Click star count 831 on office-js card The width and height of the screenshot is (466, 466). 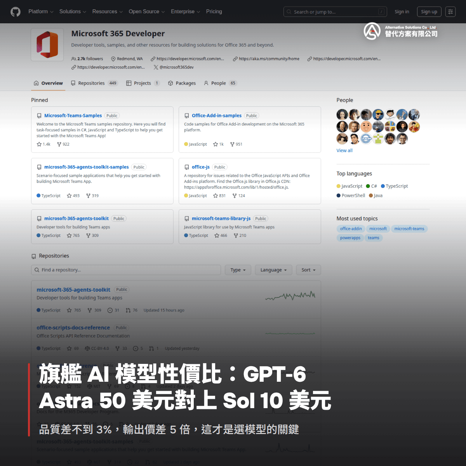tap(219, 196)
